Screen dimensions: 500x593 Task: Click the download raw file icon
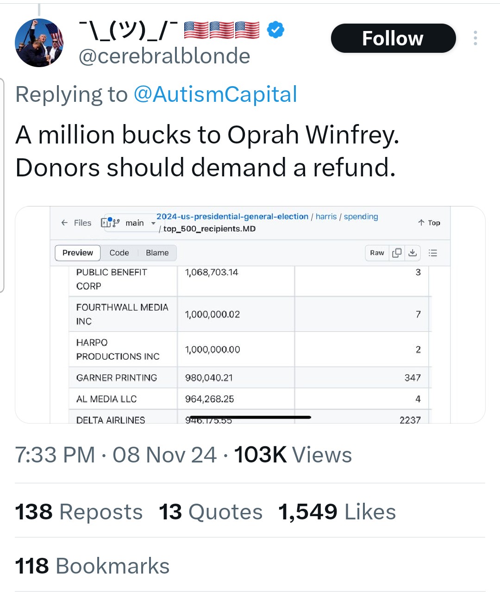pyautogui.click(x=412, y=253)
